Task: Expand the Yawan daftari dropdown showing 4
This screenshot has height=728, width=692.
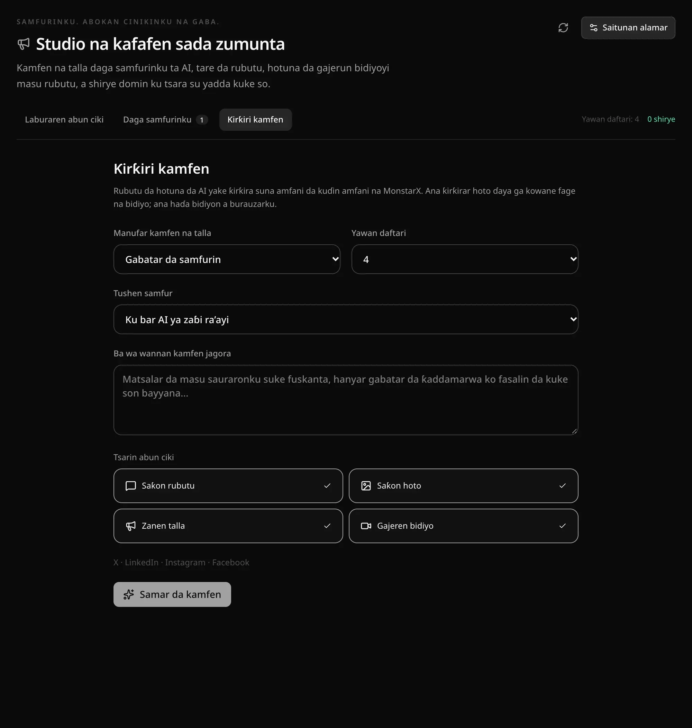Action: coord(465,259)
